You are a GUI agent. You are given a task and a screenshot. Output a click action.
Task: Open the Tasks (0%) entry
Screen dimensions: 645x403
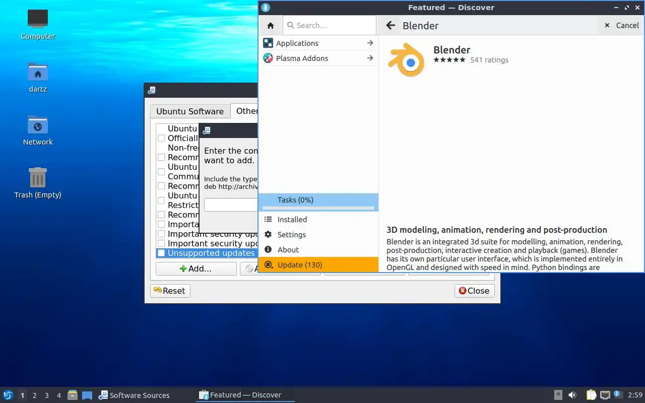click(318, 202)
